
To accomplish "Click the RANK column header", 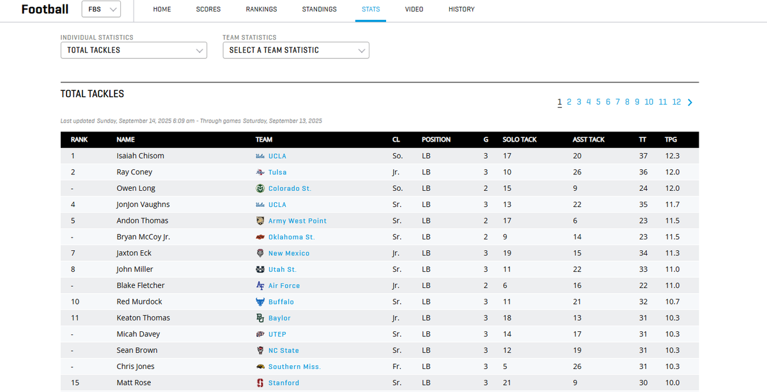I will 79,140.
